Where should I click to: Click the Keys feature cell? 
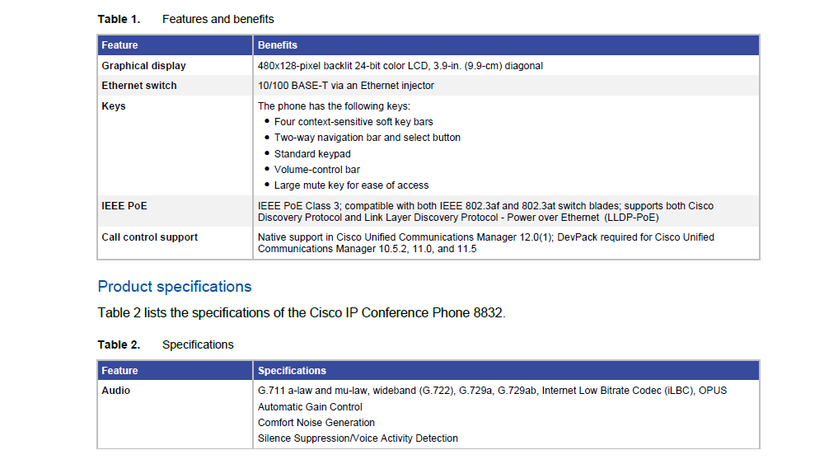pos(114,106)
